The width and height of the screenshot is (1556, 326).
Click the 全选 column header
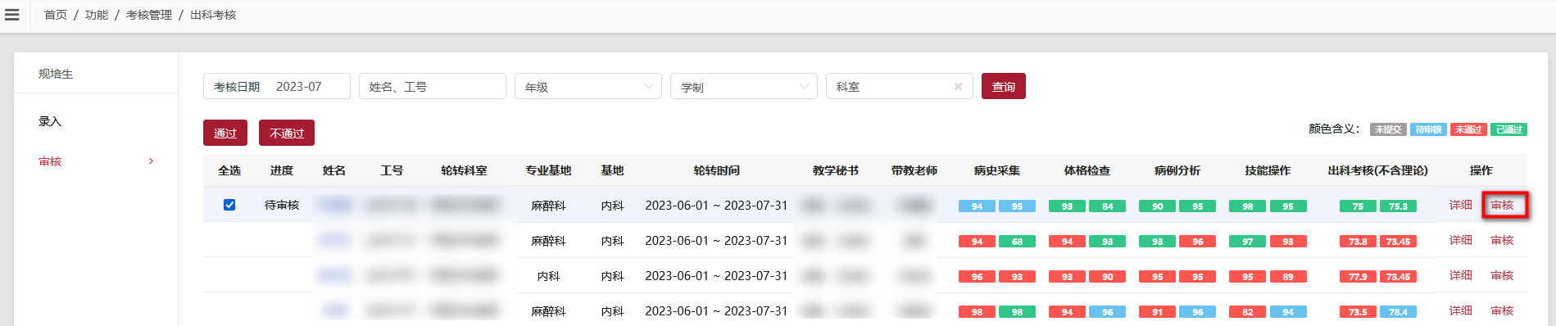point(229,170)
